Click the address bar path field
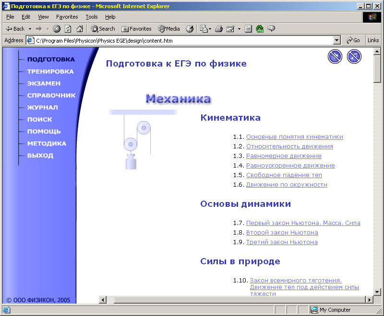384x316 pixels. click(184, 41)
